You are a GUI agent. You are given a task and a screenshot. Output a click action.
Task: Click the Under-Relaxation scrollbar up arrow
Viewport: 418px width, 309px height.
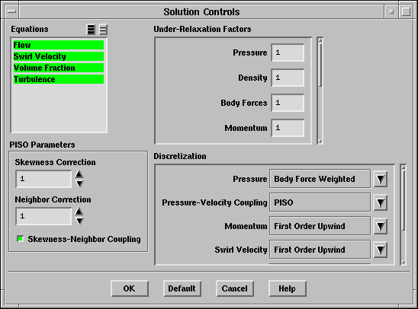tap(320, 40)
